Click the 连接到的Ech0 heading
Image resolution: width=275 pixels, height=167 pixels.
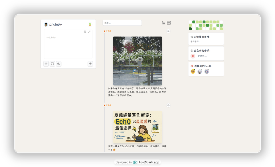coord(203,66)
